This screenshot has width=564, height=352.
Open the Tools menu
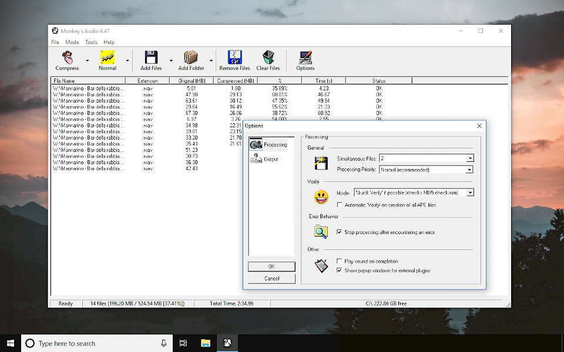tap(91, 42)
